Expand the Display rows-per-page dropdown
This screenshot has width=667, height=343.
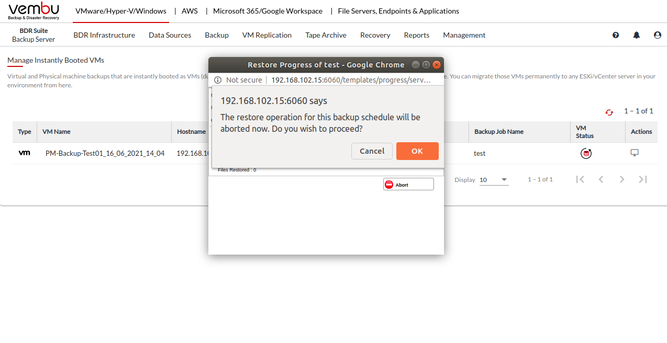tap(494, 180)
